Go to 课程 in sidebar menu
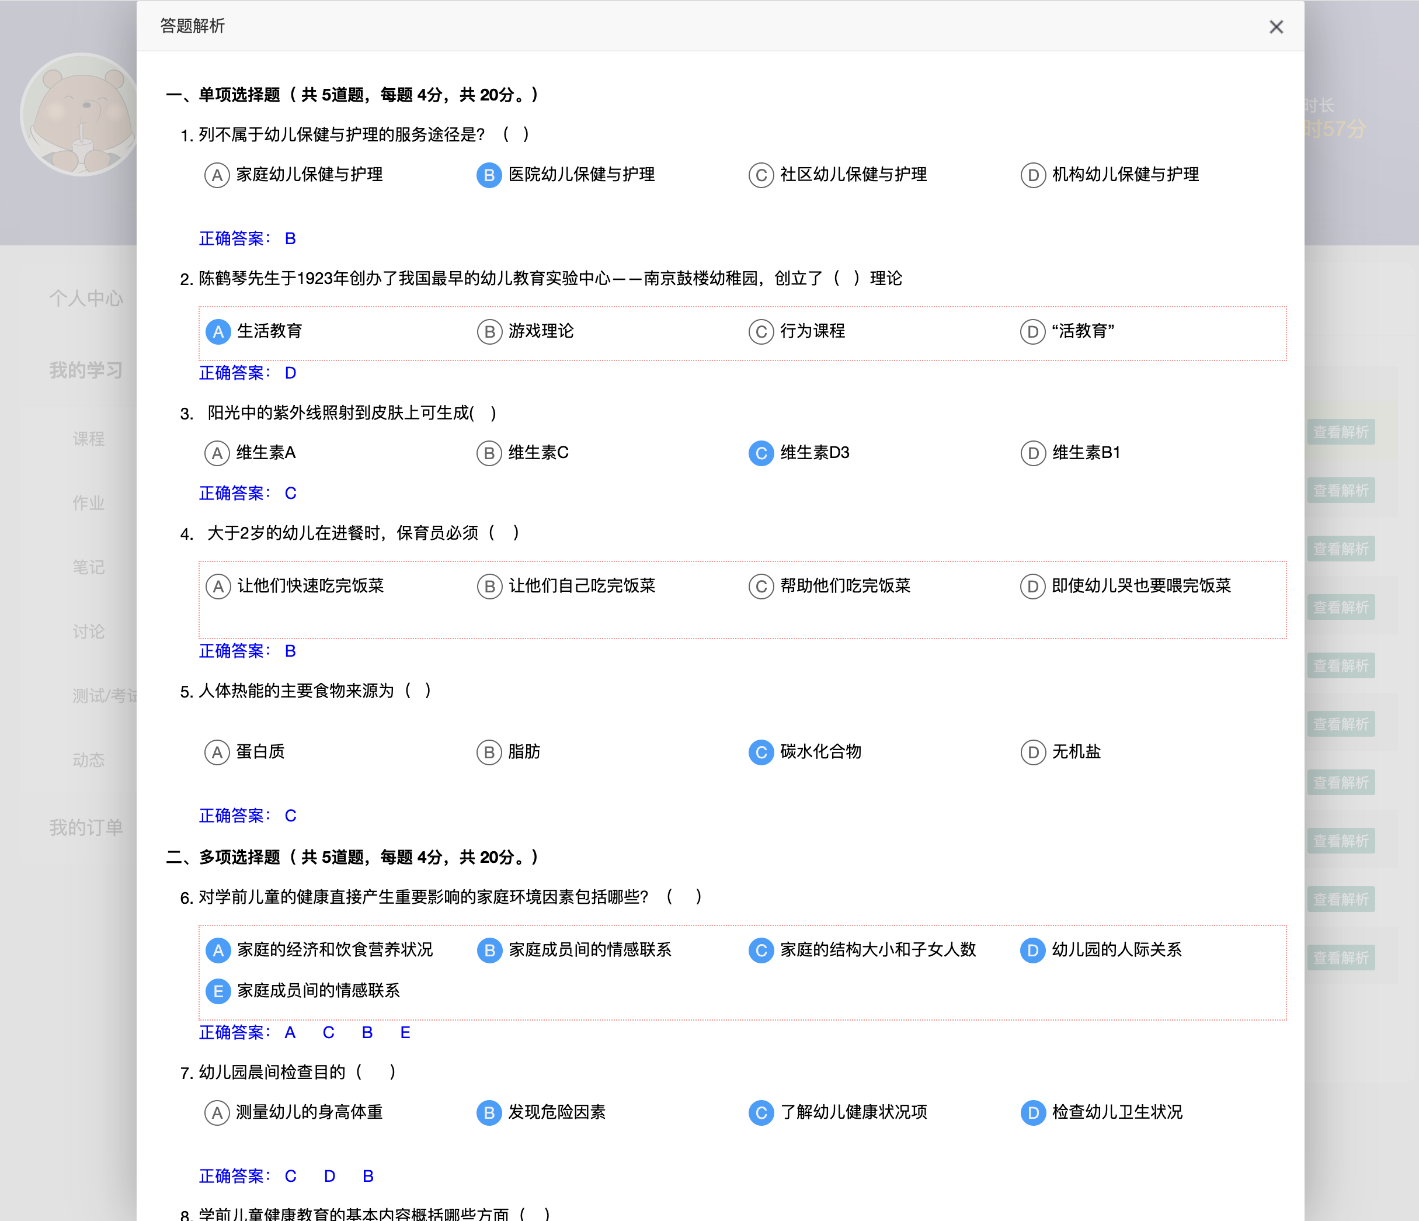1419x1221 pixels. [88, 439]
